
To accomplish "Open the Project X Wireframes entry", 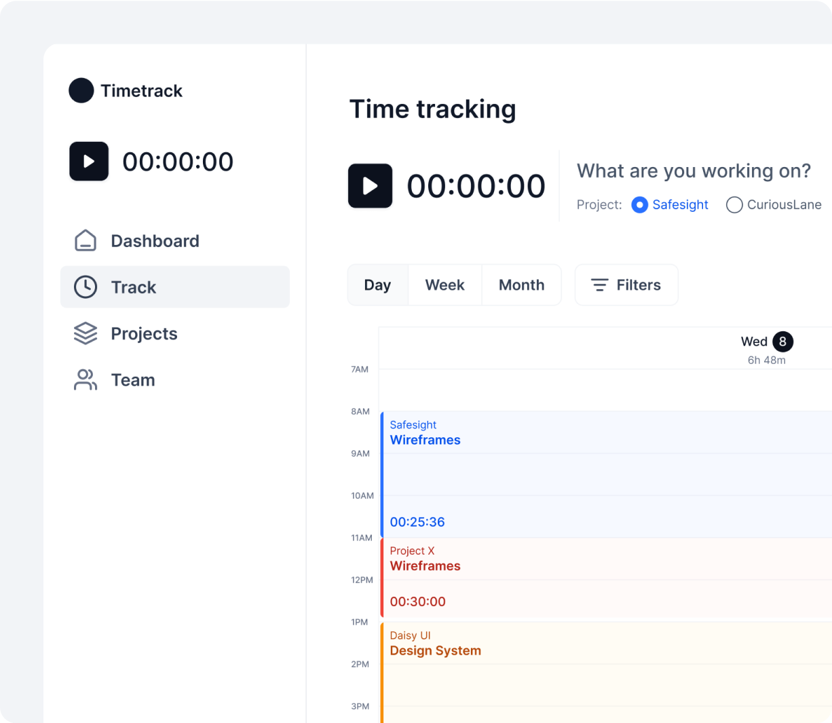I will pos(604,577).
